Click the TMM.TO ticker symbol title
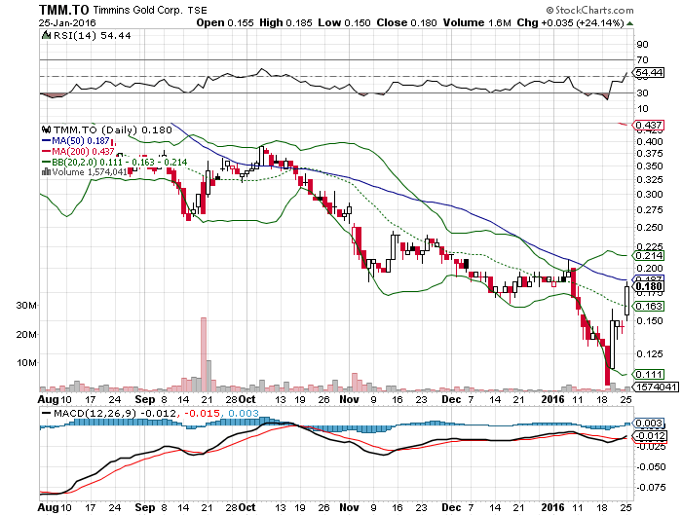The height and width of the screenshot is (516, 682). coord(63,10)
